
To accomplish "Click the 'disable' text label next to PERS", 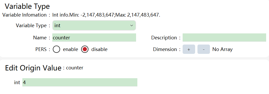I will 99,49.
